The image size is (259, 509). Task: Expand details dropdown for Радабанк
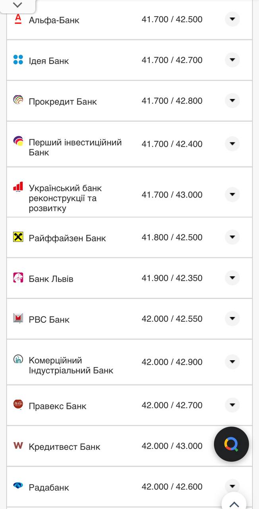(x=232, y=486)
